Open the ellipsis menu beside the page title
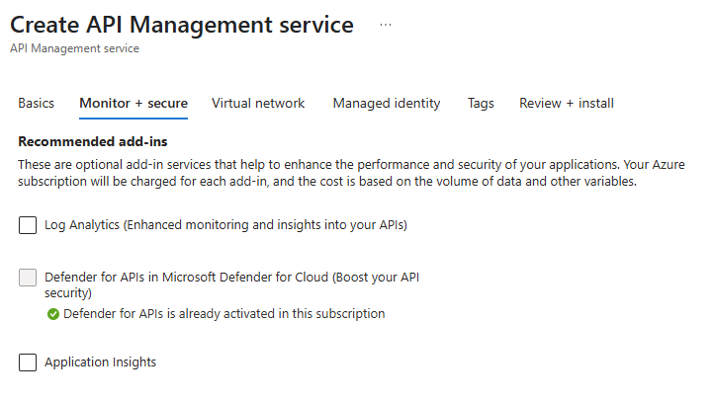 pyautogui.click(x=385, y=26)
